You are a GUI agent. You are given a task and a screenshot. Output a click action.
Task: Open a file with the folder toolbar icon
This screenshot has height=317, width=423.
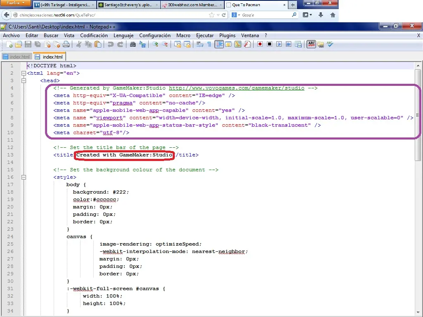[x=18, y=44]
